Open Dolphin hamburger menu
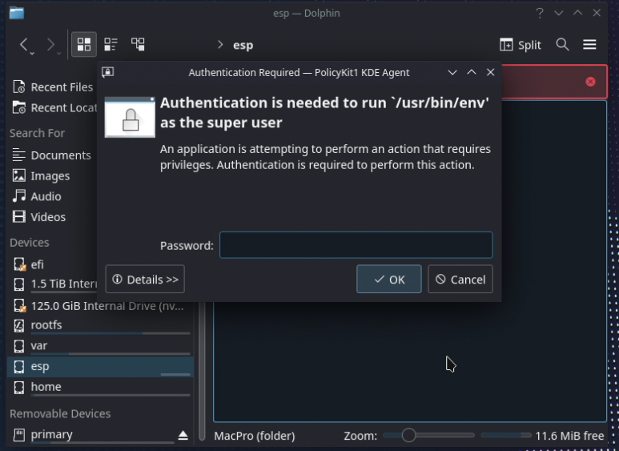619x451 pixels. point(589,44)
